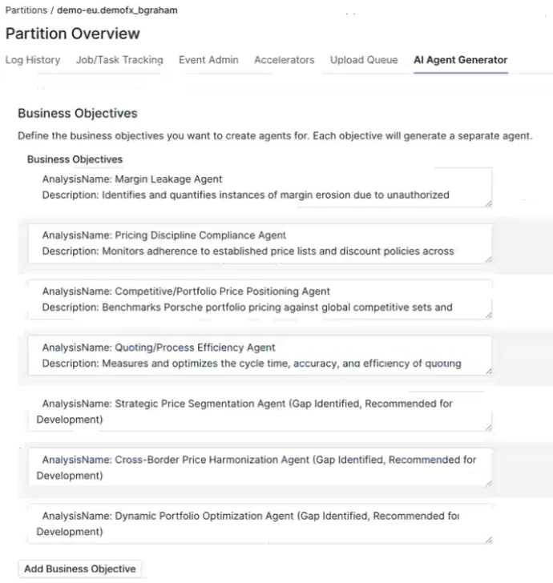The width and height of the screenshot is (553, 583).
Task: Focus the Cross-Border Price Harmonization Agent field
Action: 258,468
